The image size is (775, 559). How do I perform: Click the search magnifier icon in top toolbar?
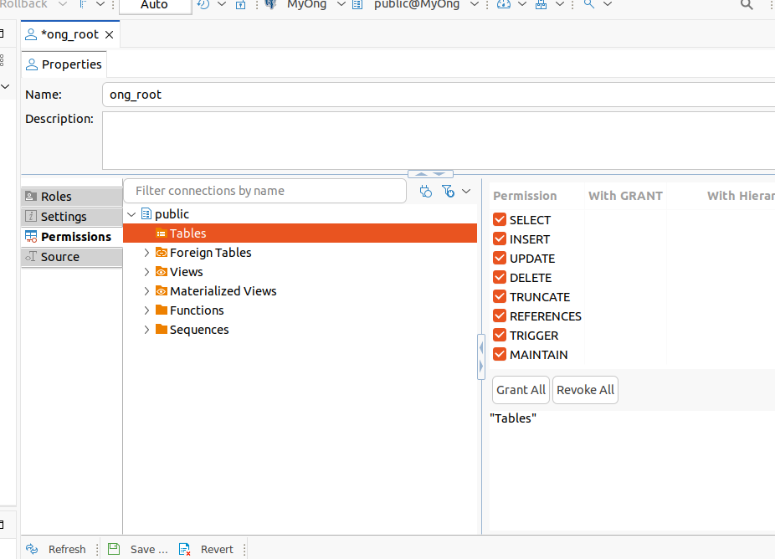747,4
